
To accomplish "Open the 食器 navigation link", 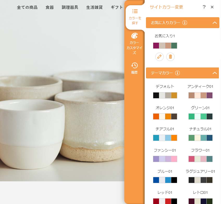I will (x=50, y=7).
